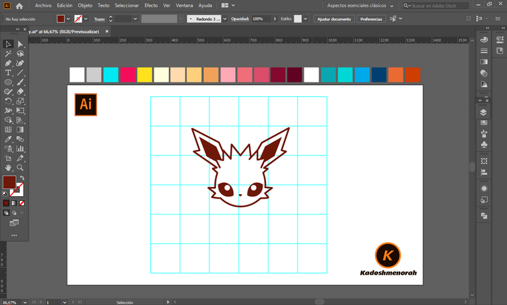Go to Home screen icon
The image size is (507, 305).
click(x=19, y=6)
